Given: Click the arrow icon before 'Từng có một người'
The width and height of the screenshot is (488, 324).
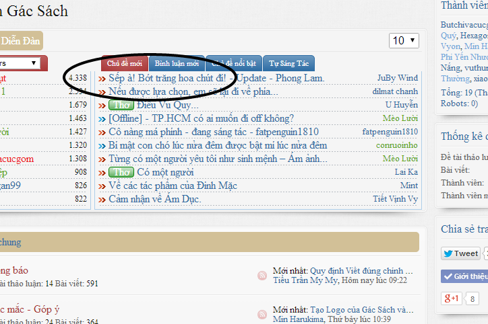Looking at the screenshot, I should [x=102, y=159].
